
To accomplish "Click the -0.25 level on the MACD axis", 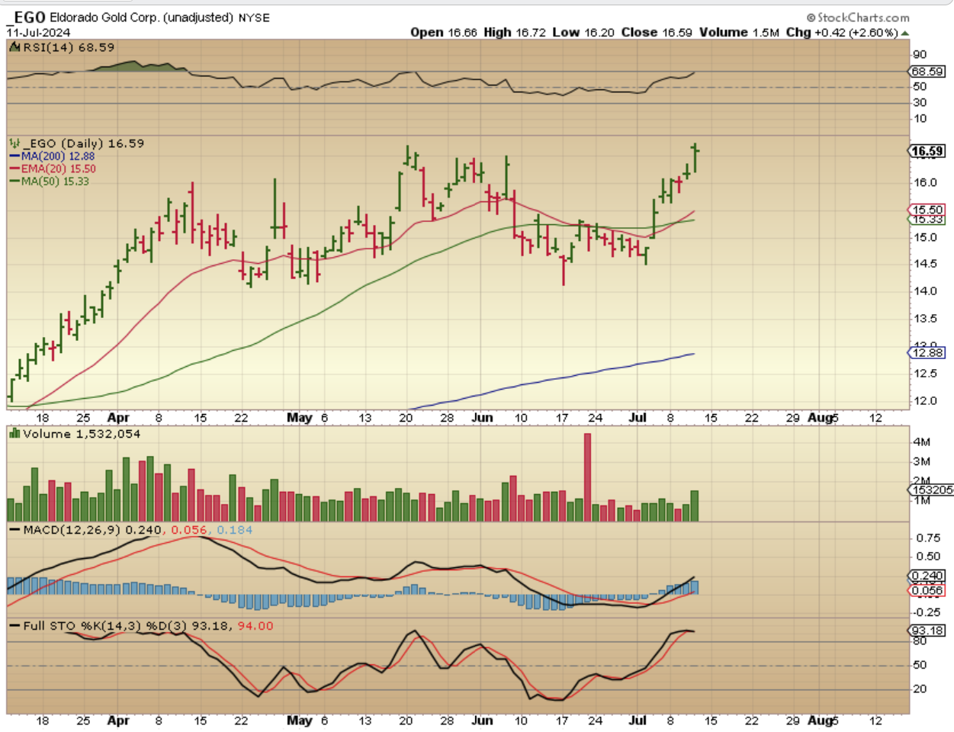I will [x=926, y=612].
